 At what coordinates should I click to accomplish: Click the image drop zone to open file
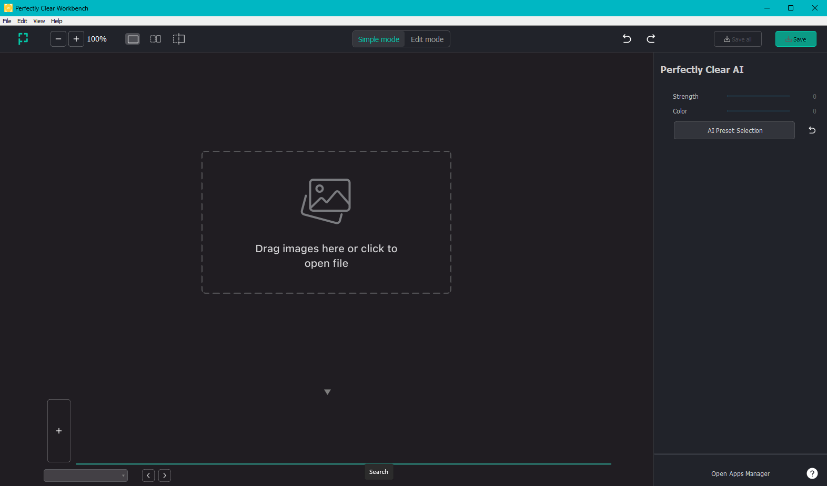point(326,222)
